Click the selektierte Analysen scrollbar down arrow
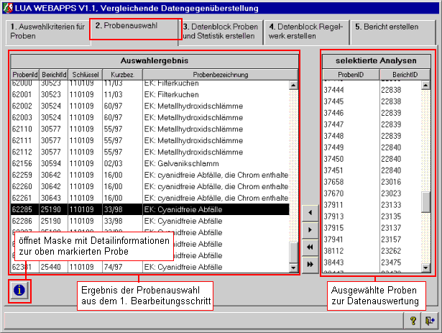 pyautogui.click(x=426, y=269)
